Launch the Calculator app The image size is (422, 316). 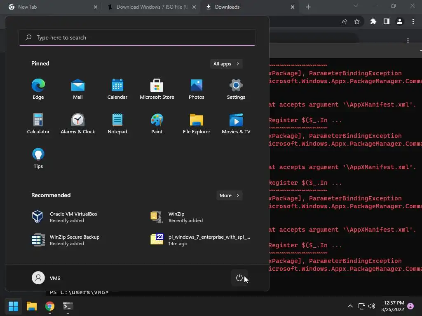[38, 123]
